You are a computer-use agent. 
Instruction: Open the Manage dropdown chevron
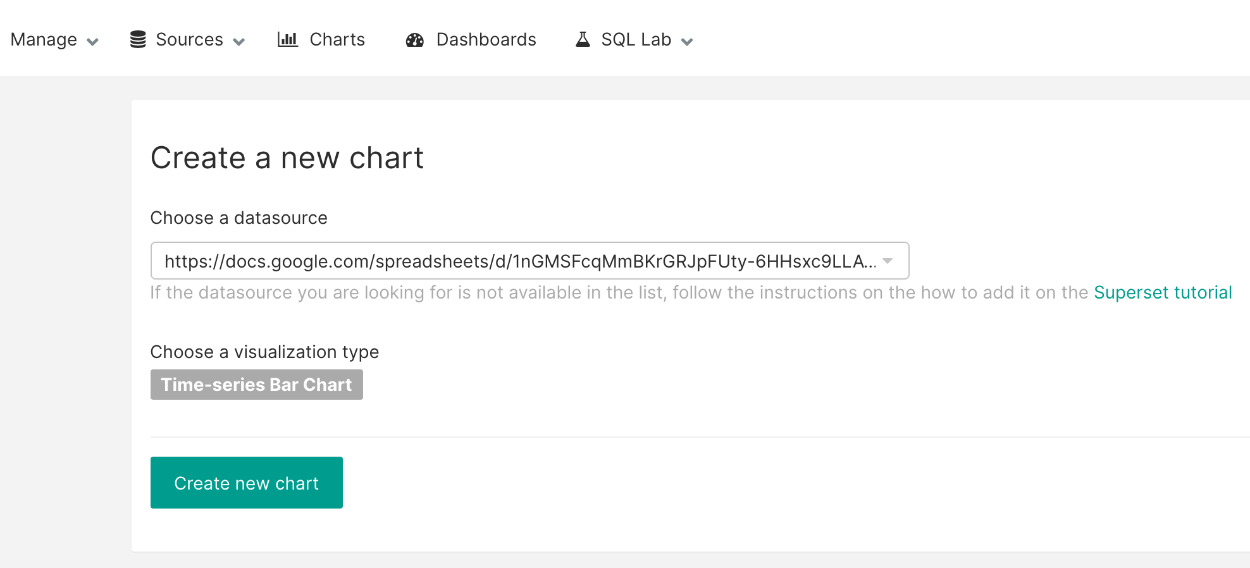coord(92,42)
